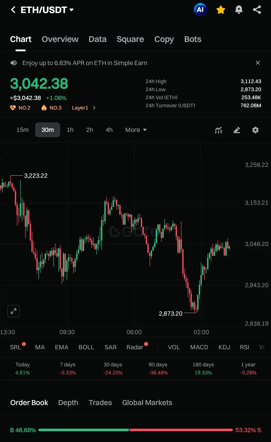Open chart indicators icon
The image size is (271, 442).
pos(218,130)
